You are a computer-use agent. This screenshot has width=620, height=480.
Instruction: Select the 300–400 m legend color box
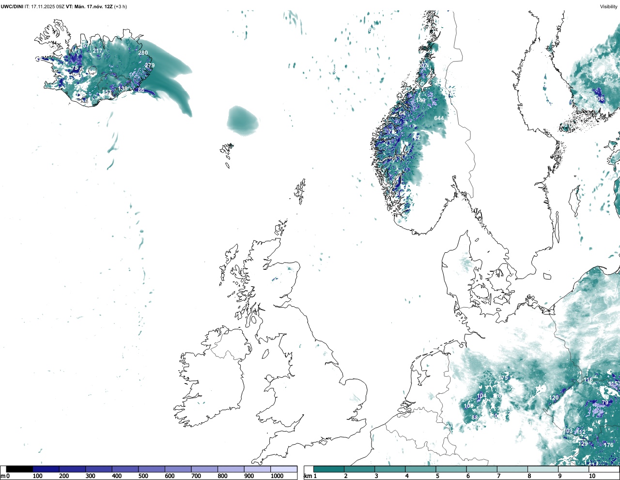click(x=99, y=469)
